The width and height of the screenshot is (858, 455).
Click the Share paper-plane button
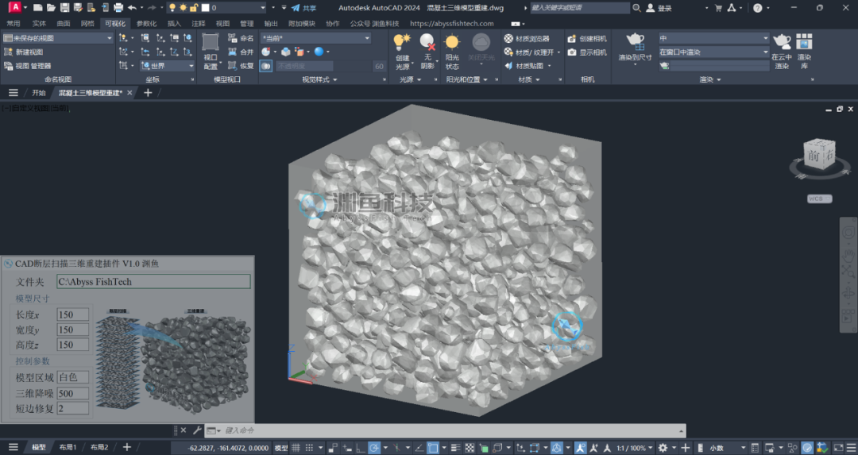[x=303, y=8]
